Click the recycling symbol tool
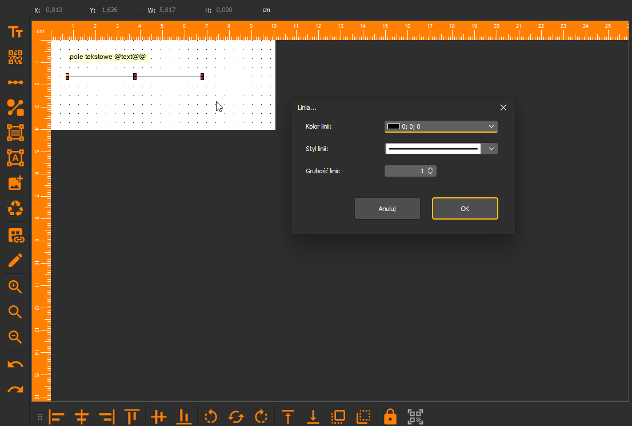632x426 pixels. point(15,209)
